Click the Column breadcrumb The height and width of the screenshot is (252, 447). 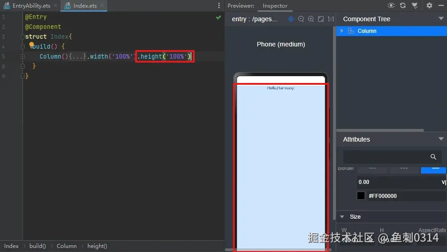click(x=66, y=246)
